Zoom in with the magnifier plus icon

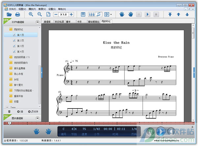(x=31, y=15)
